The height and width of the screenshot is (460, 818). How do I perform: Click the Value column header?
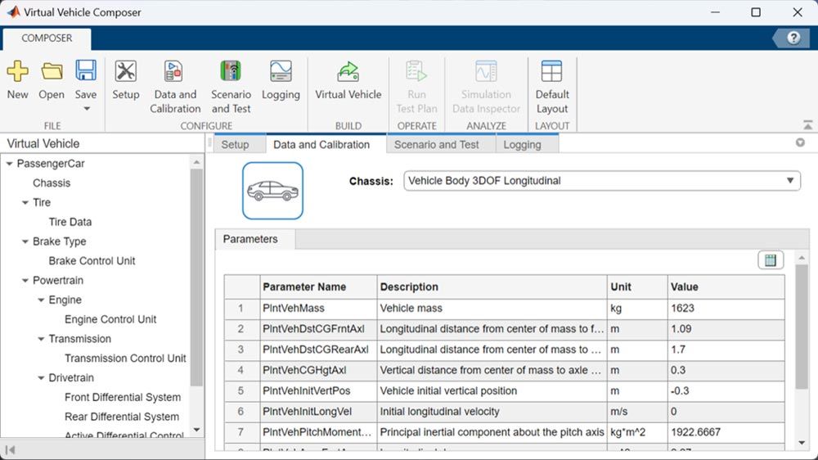[x=726, y=286]
